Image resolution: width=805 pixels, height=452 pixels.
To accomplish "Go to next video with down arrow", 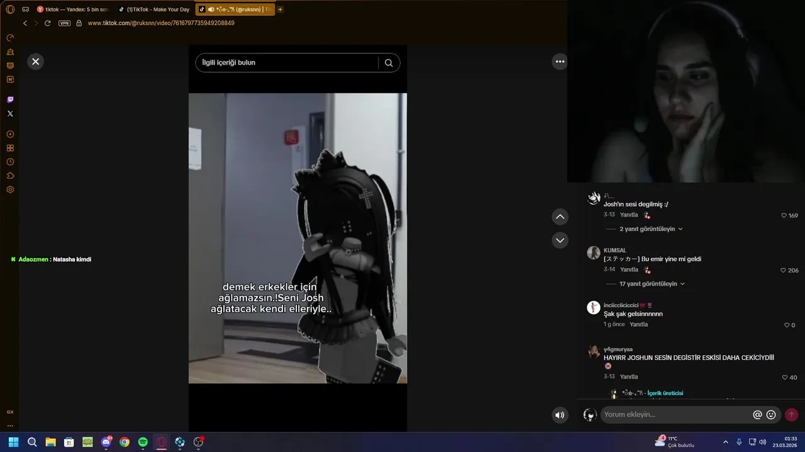I will [x=560, y=240].
